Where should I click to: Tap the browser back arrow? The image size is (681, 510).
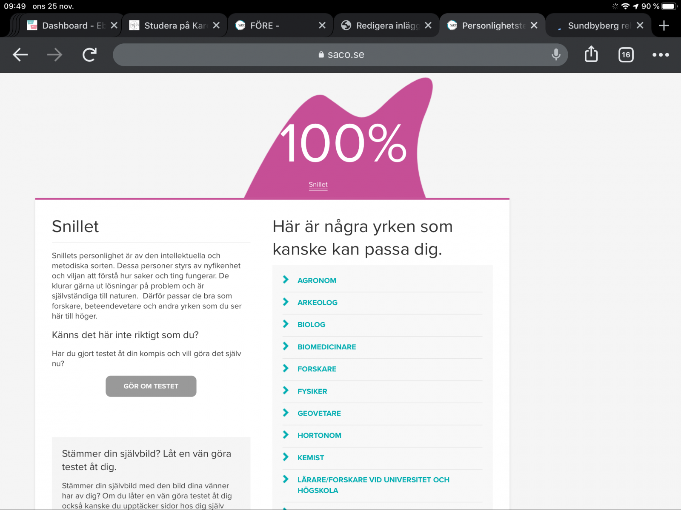coord(20,55)
